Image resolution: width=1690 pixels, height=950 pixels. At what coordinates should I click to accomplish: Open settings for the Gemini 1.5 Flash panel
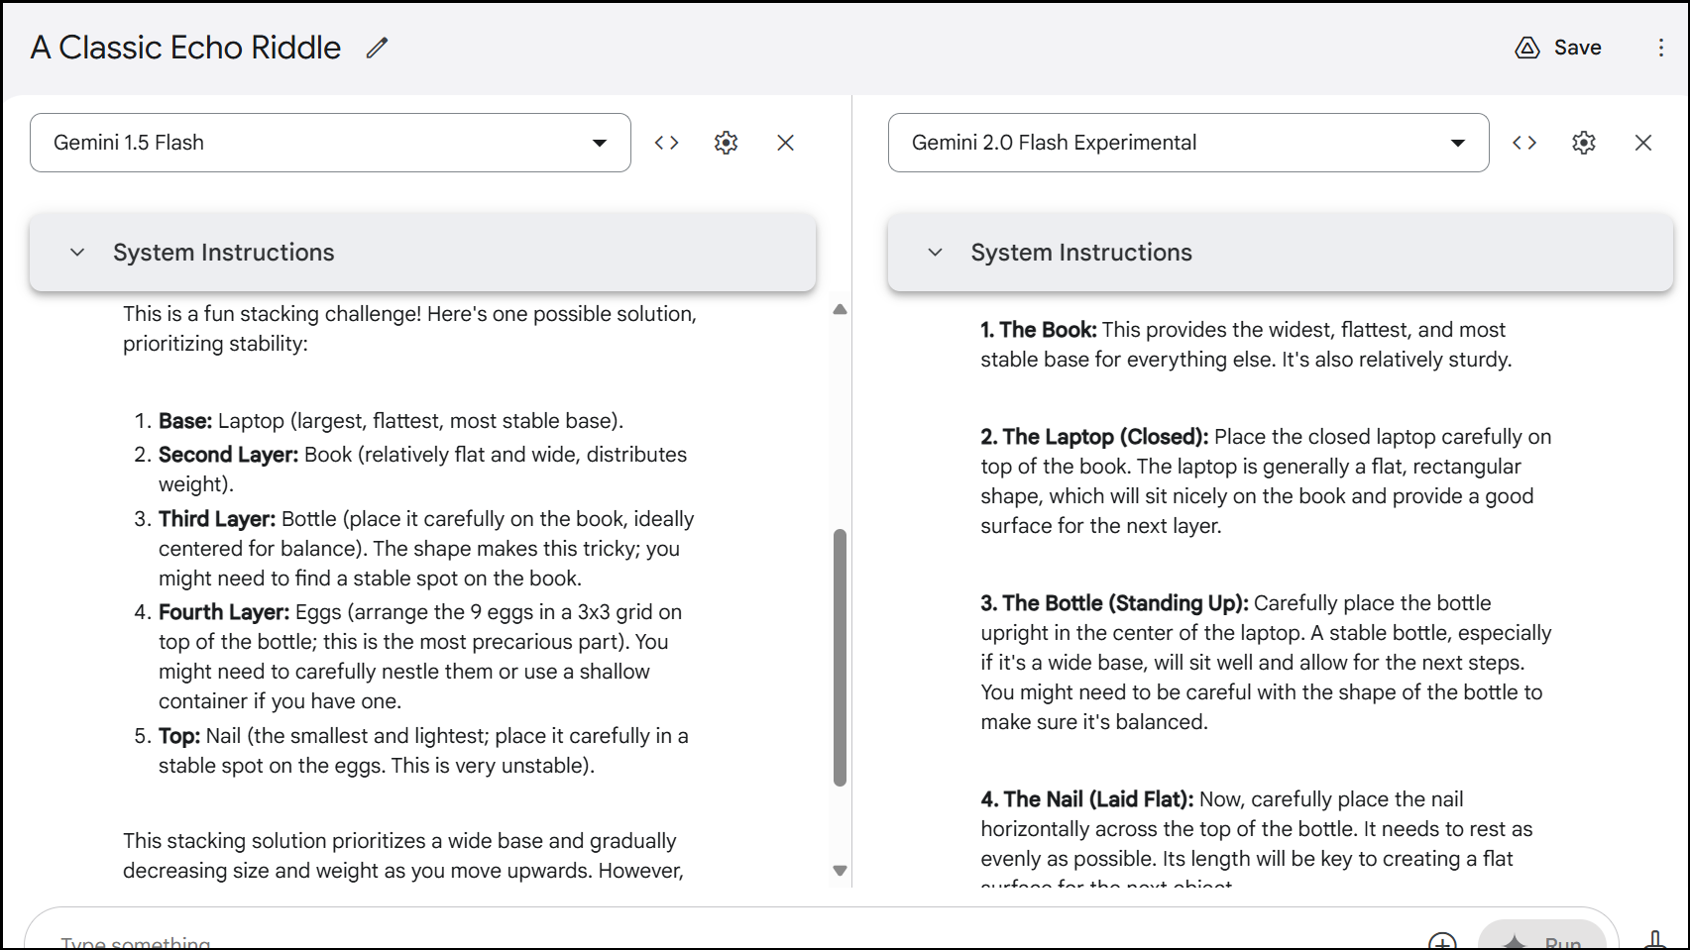(727, 143)
